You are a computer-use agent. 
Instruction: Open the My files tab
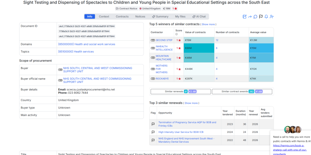pos(180,17)
